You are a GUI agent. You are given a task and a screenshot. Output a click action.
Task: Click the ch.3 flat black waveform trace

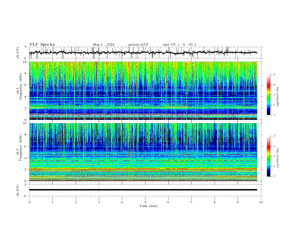(143, 190)
